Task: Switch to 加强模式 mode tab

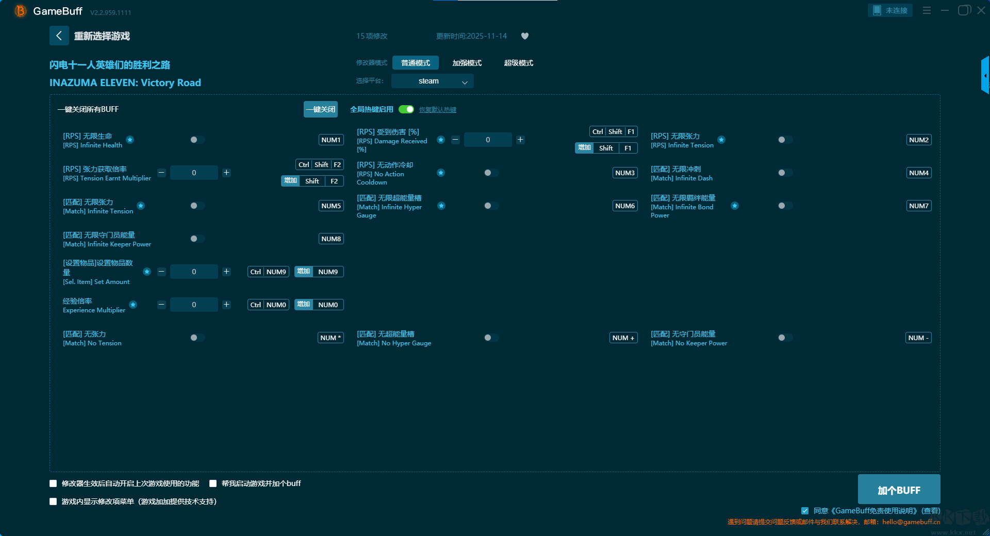Action: coord(467,63)
